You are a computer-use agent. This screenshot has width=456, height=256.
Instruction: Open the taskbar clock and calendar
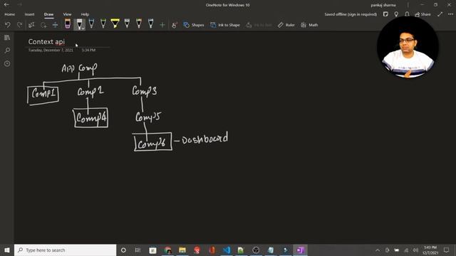pos(430,250)
